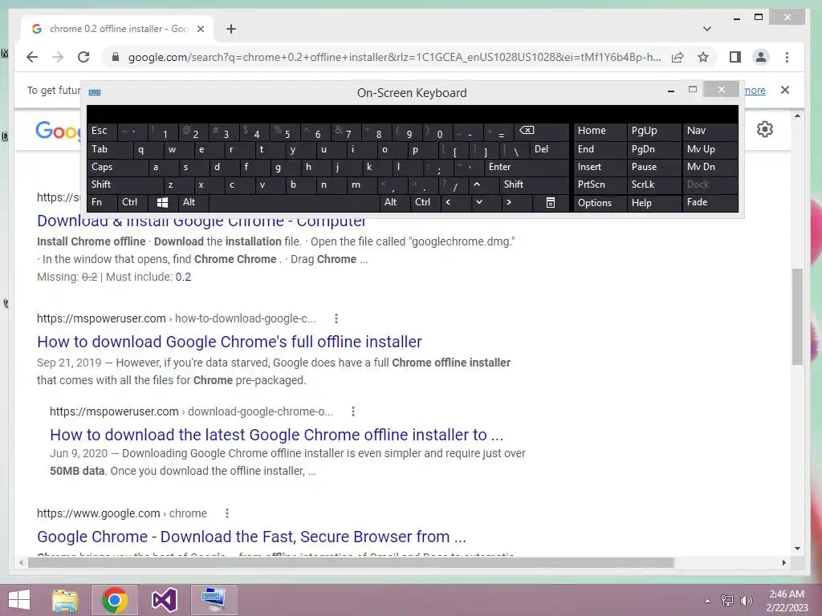Show hidden system tray icons
The image size is (822, 616).
[x=707, y=601]
